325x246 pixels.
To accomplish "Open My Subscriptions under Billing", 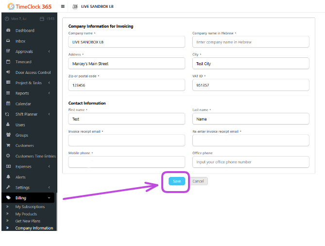I will (x=30, y=207).
